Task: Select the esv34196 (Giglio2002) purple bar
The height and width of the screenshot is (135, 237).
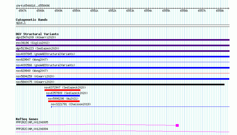Action: point(122,45)
